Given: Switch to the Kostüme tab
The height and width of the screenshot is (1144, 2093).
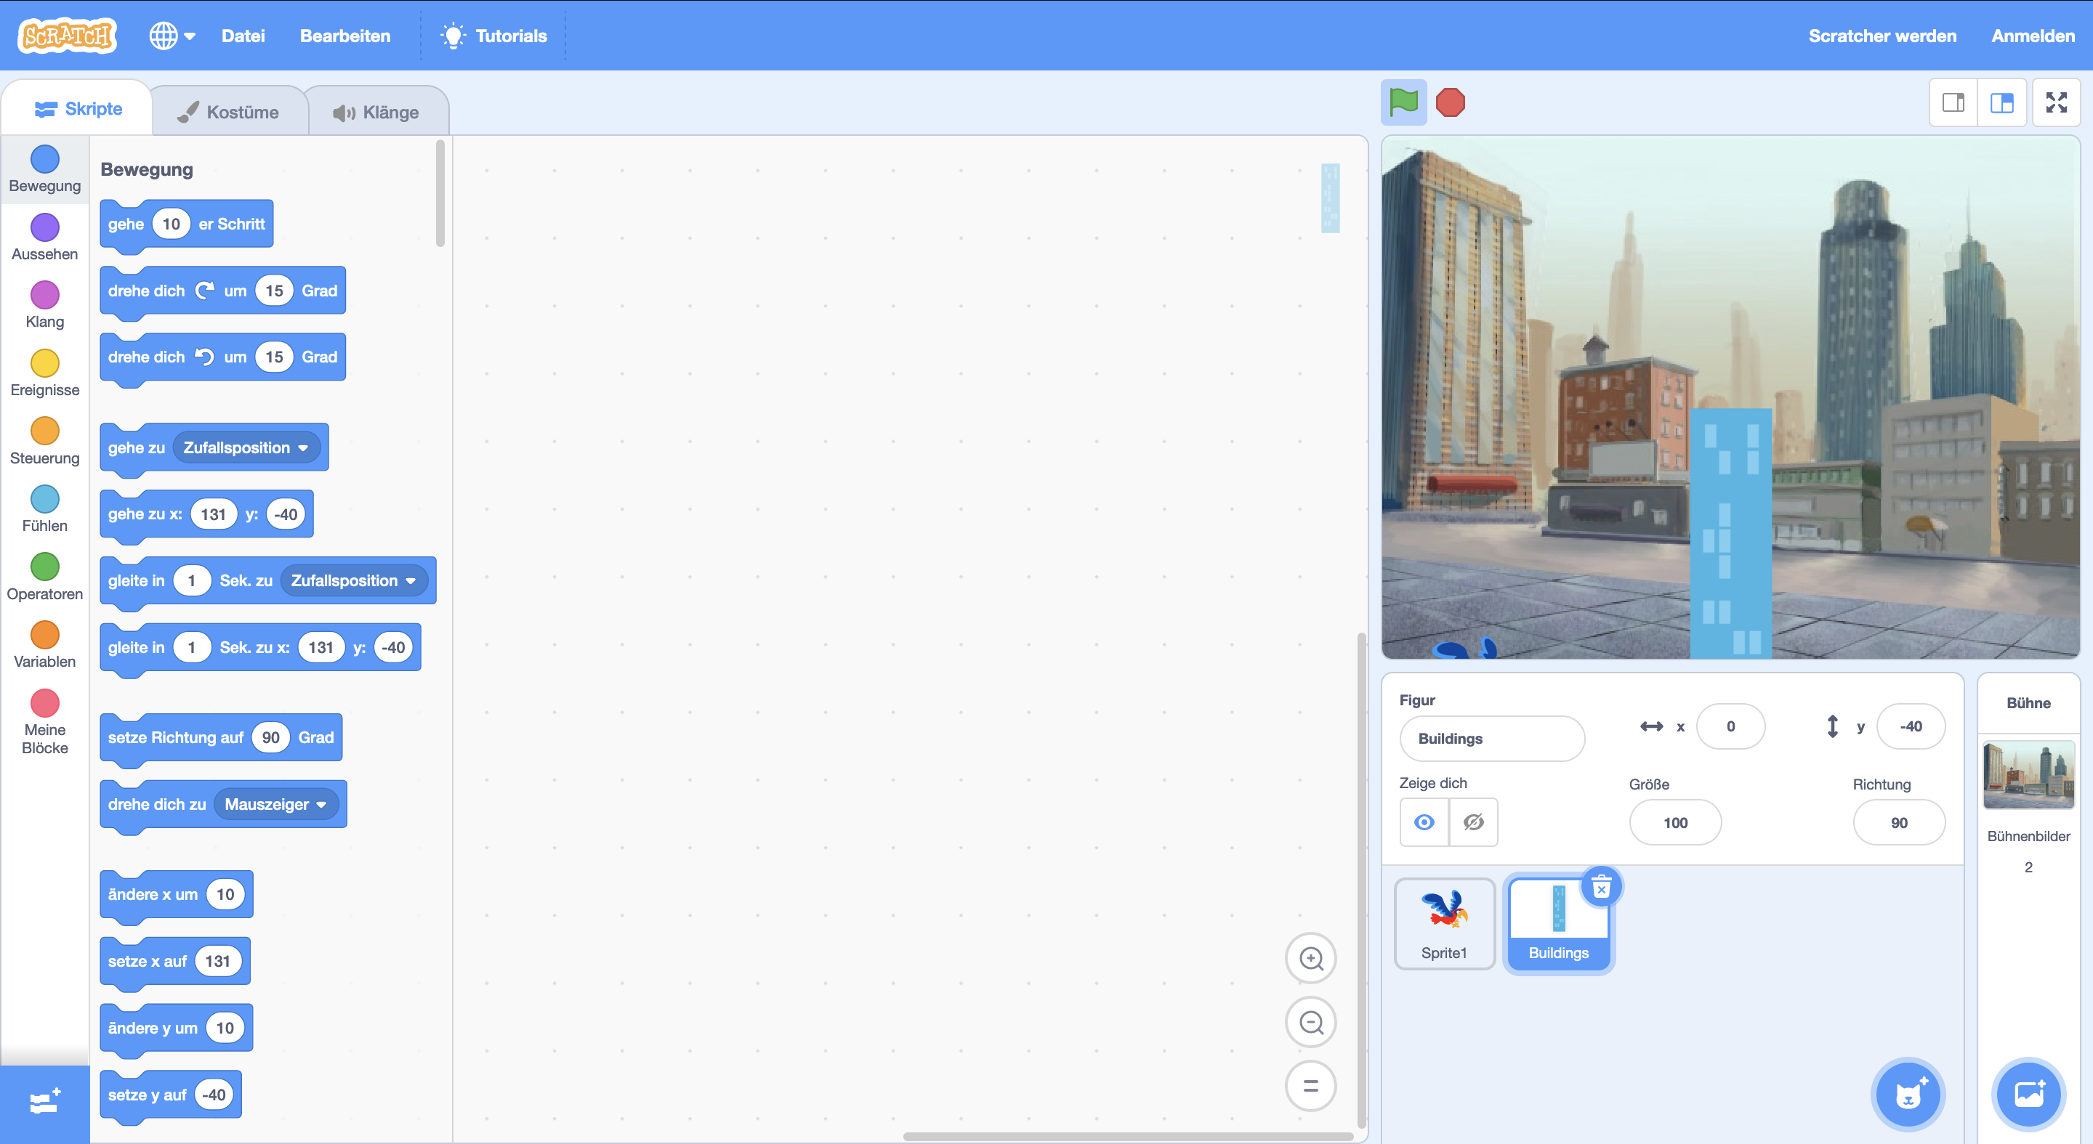Looking at the screenshot, I should 229,112.
